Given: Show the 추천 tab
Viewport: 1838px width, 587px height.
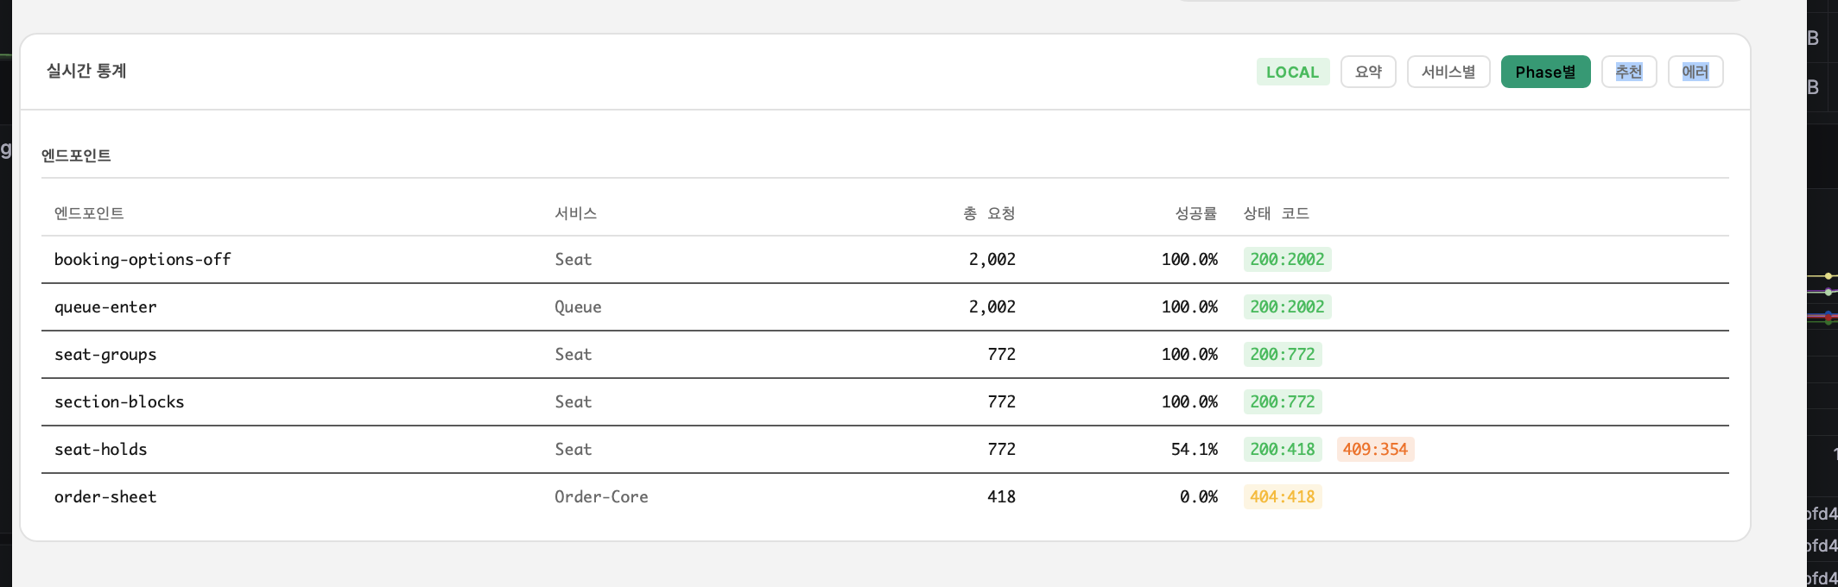Looking at the screenshot, I should tap(1629, 72).
